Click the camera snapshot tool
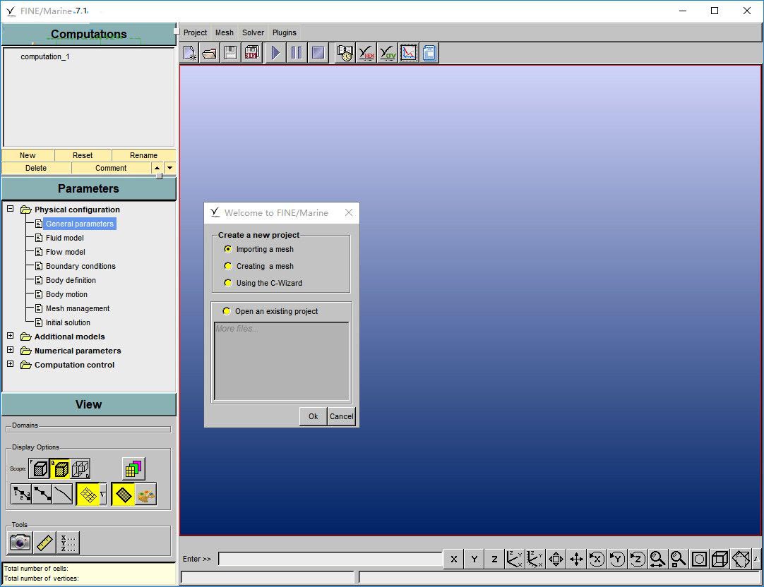Viewport: 764px width, 587px height. (20, 543)
